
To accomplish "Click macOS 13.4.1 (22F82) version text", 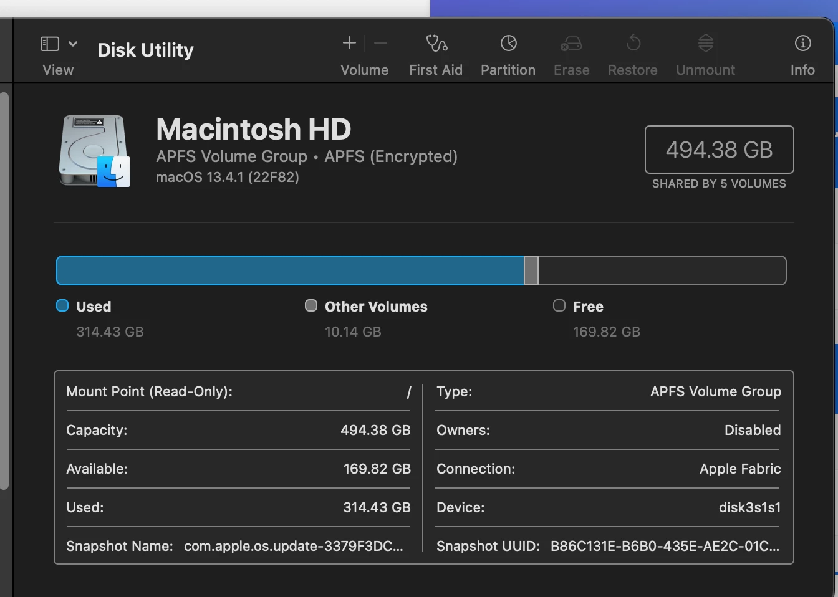I will [228, 177].
